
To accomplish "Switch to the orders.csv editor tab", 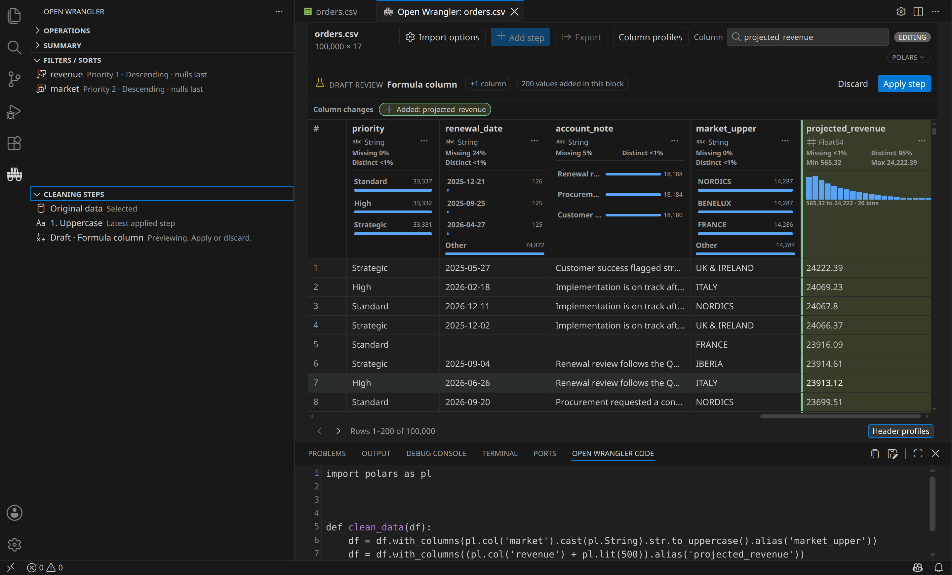I will 336,12.
